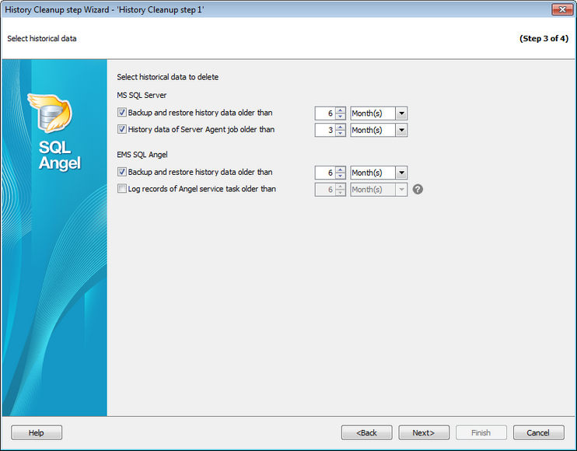Go back with the <Back button

click(366, 432)
